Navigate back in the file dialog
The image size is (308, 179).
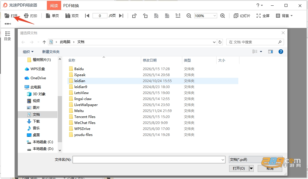tap(23, 42)
